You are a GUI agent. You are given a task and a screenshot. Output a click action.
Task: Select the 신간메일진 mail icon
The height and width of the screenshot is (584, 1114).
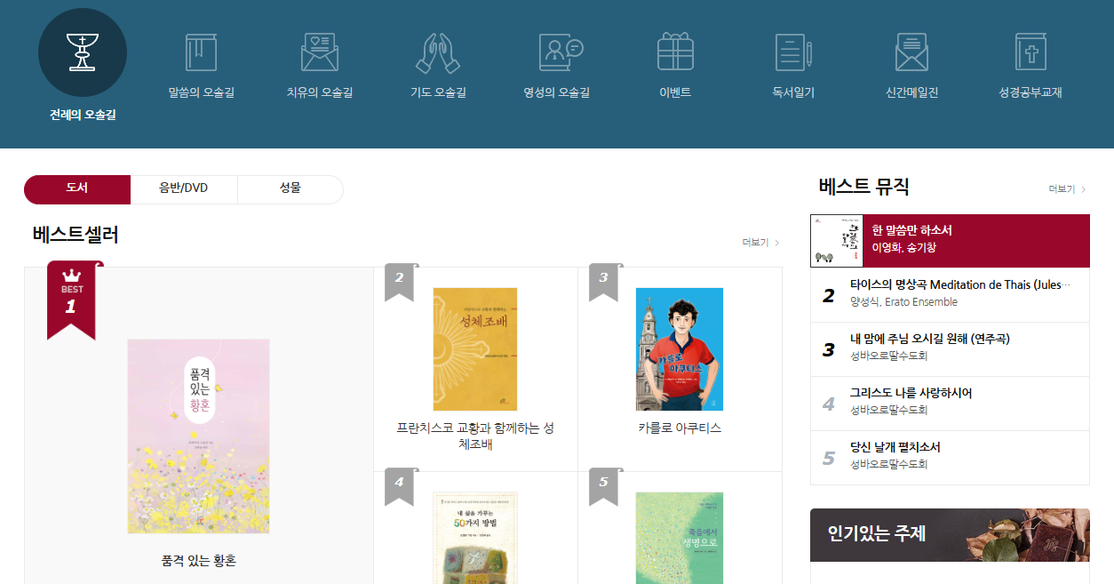(x=911, y=52)
